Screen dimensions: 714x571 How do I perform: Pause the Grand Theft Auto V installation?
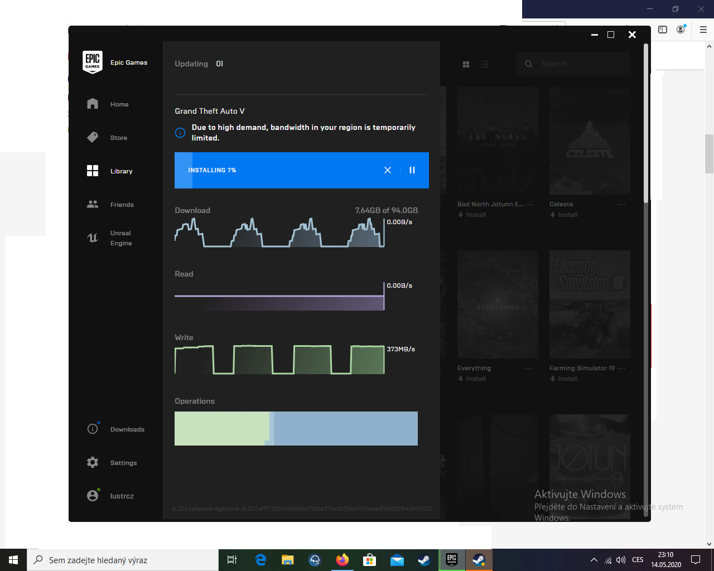(412, 170)
